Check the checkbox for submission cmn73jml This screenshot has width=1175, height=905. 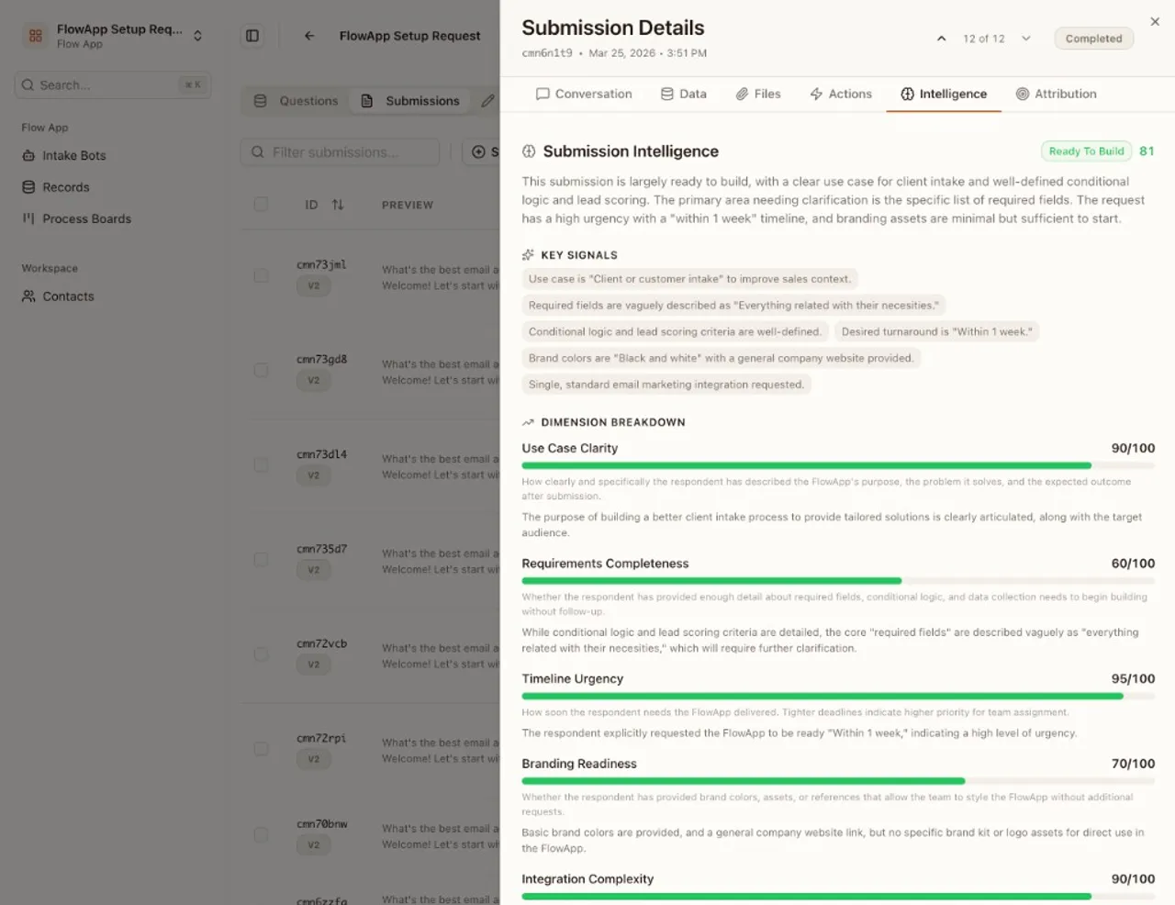(x=261, y=275)
